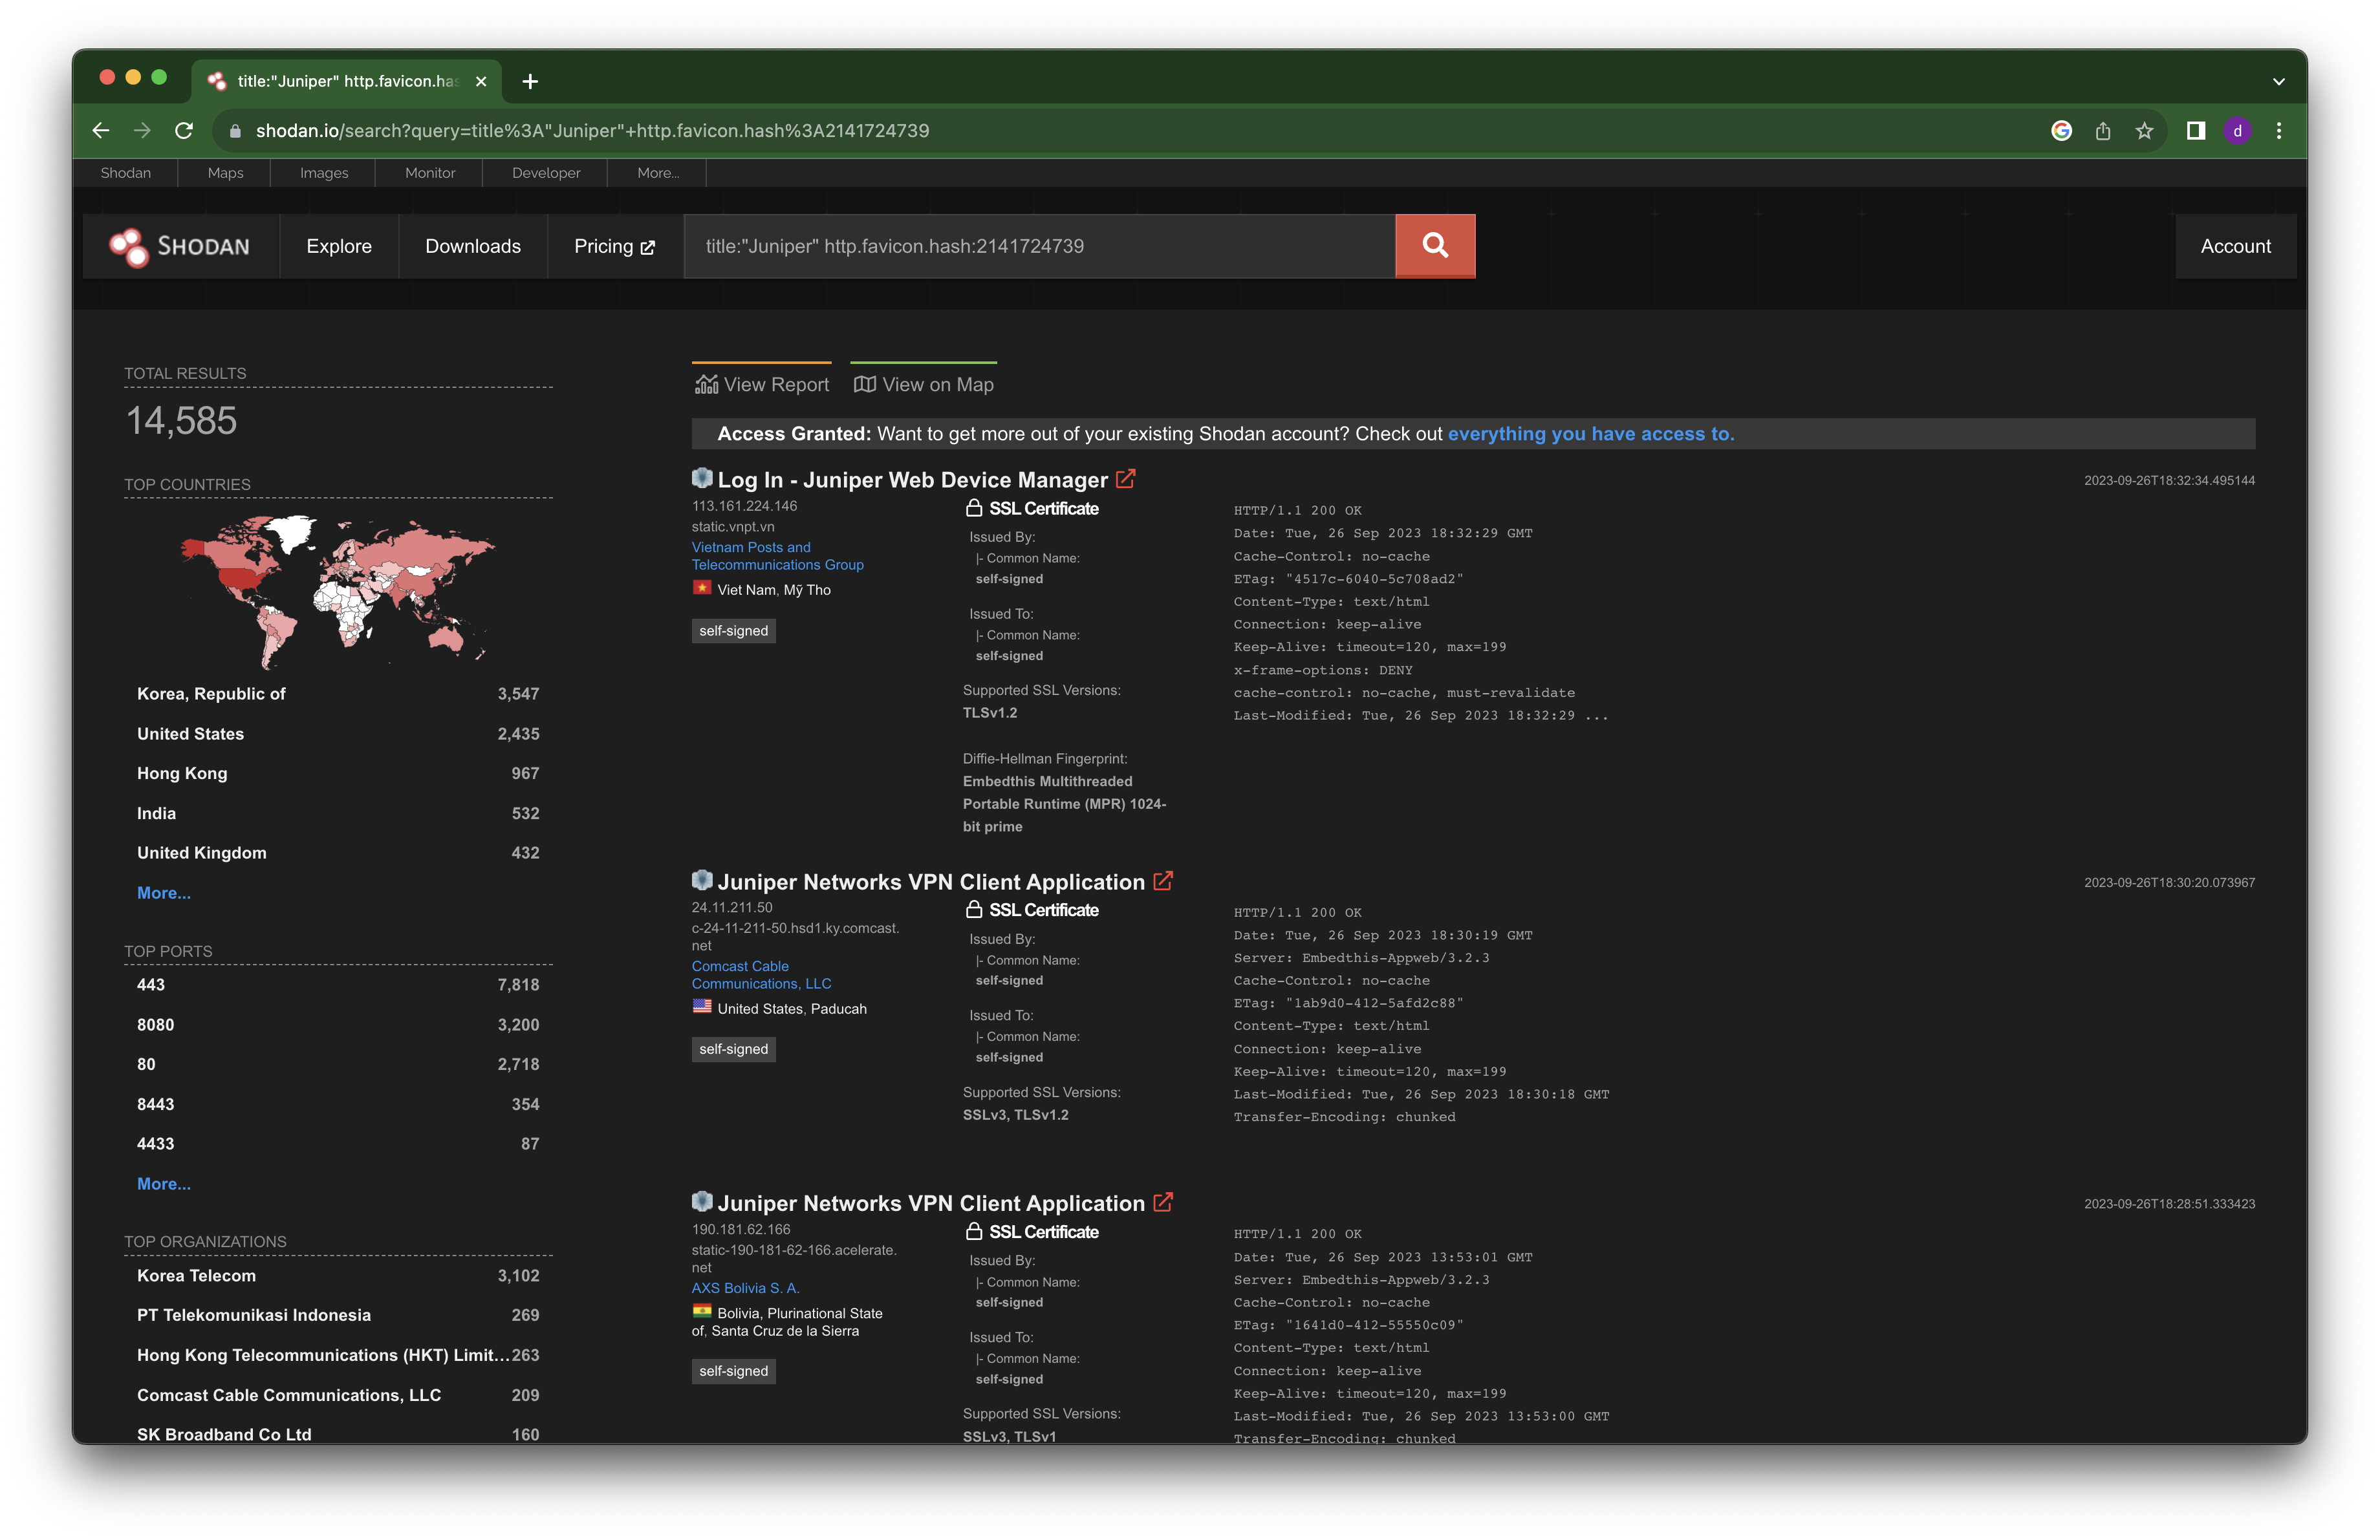Image resolution: width=2380 pixels, height=1540 pixels.
Task: Open the Account menu
Action: point(2235,246)
